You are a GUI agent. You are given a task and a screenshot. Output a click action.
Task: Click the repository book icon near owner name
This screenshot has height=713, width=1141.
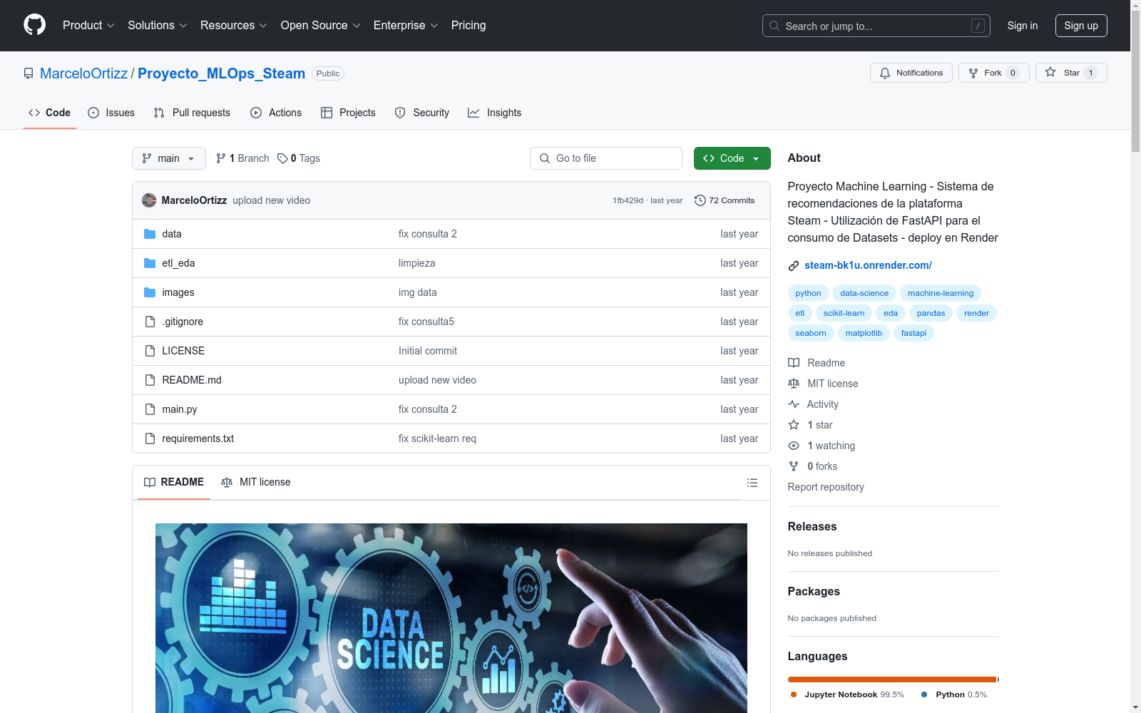click(29, 73)
